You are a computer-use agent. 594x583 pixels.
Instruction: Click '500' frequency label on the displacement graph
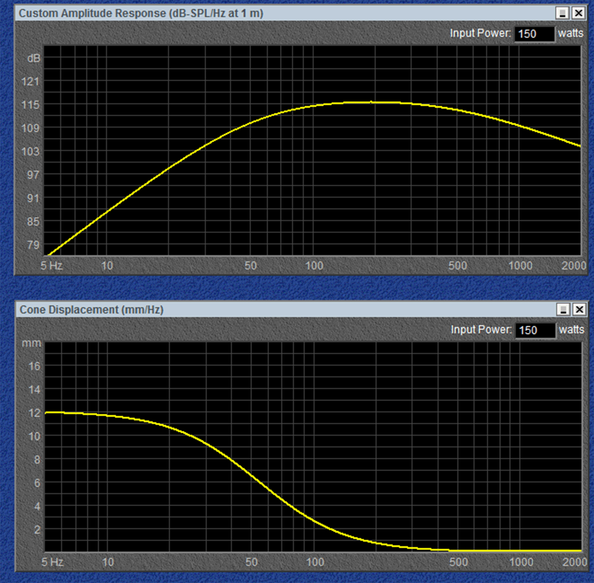[x=458, y=562]
